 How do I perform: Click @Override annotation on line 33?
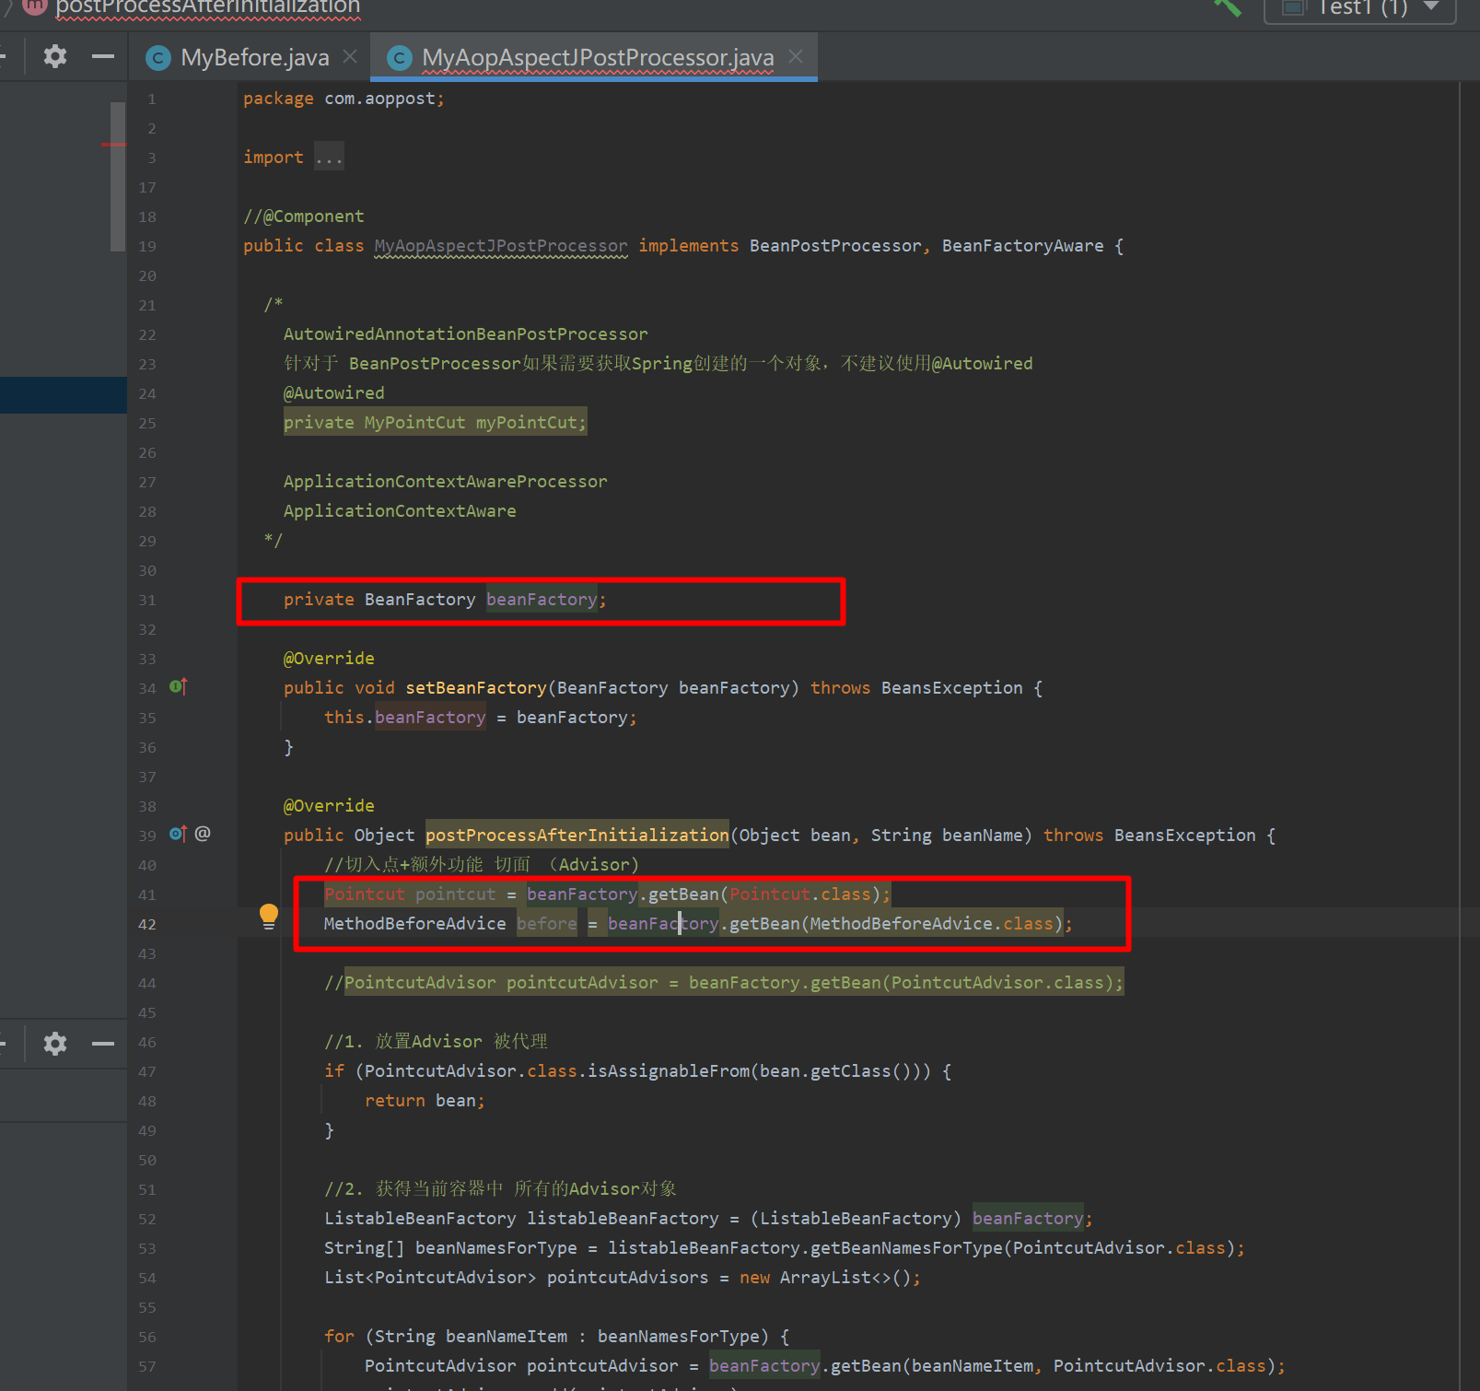coord(329,659)
